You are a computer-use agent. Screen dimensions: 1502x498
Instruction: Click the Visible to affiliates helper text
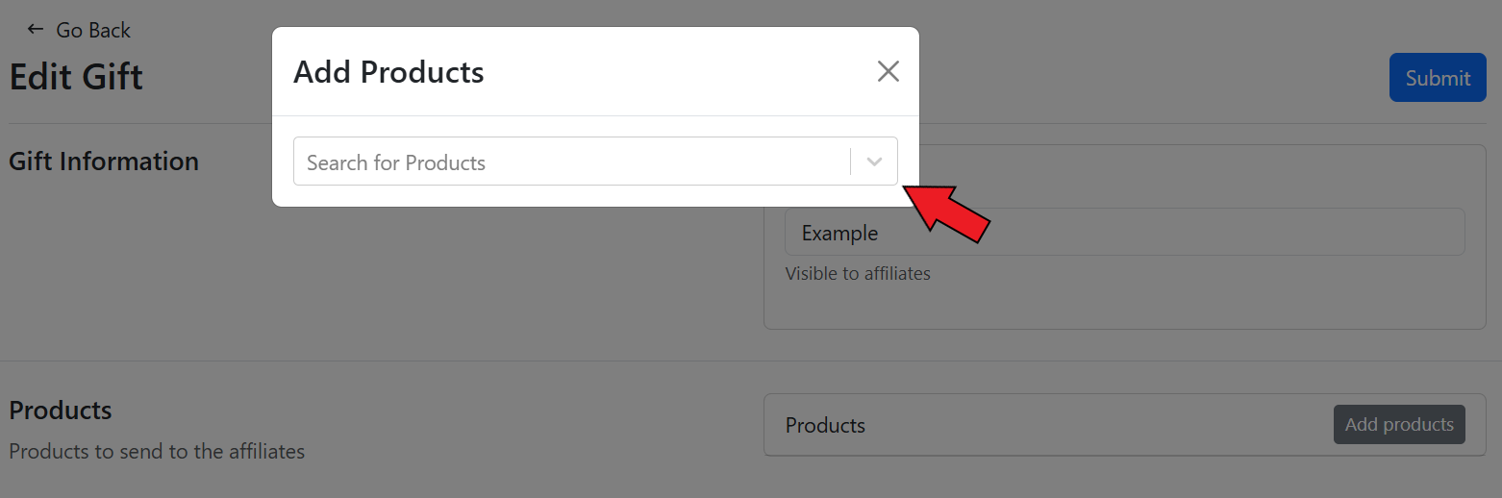858,274
